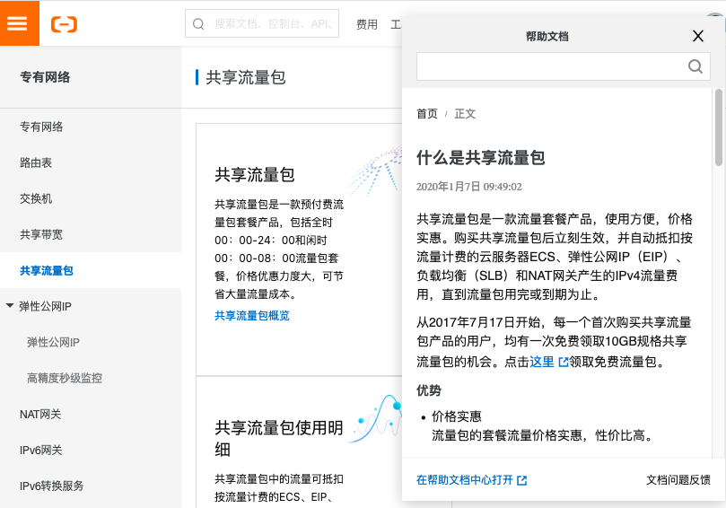Viewport: 726px width, 508px height.
Task: Click the search icon in top search bar
Action: (x=198, y=24)
